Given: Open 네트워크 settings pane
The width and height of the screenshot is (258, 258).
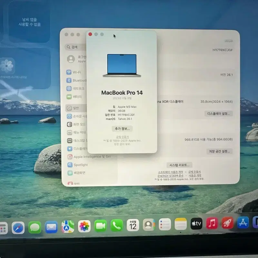Looking at the screenshot, I should tap(75, 88).
